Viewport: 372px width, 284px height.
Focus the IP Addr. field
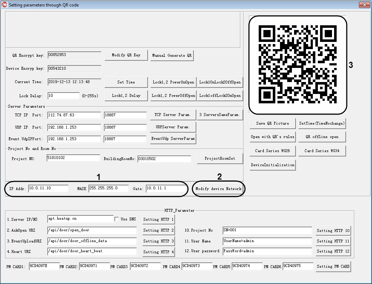tap(48, 189)
